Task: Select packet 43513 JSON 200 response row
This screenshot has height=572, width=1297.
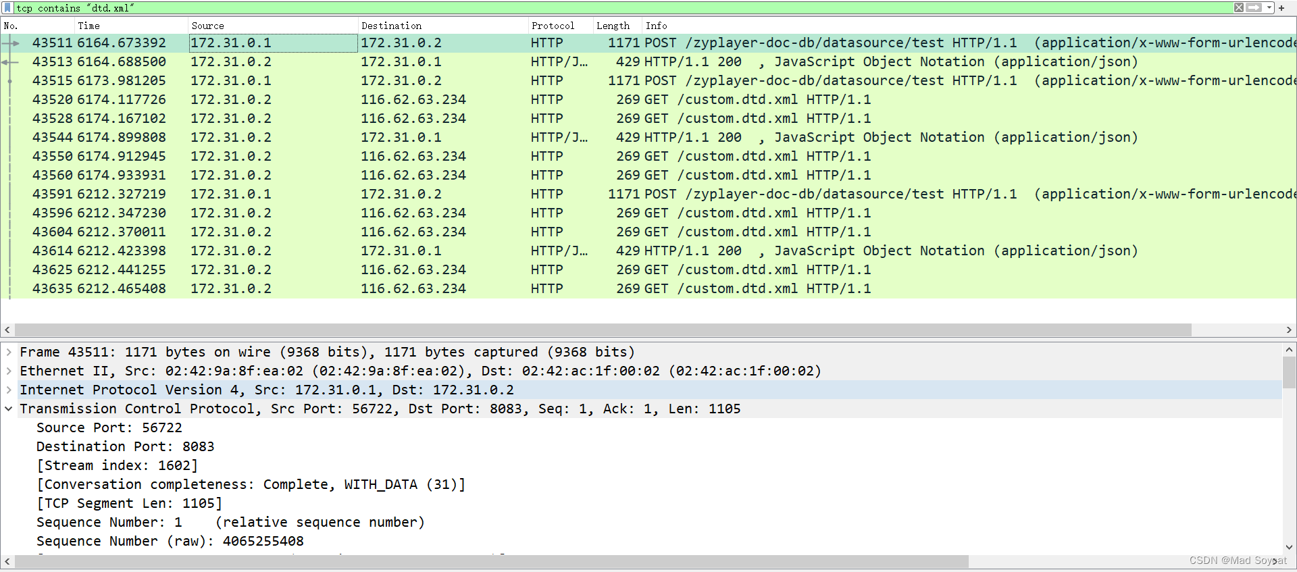Action: coord(648,61)
